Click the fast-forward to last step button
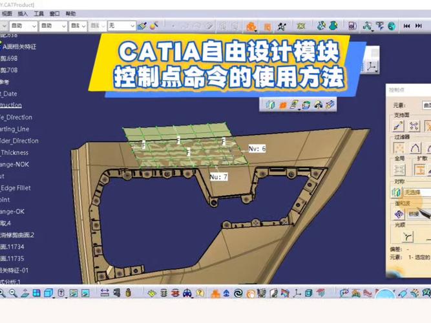Viewport: 431px width, 323px height. [419, 26]
